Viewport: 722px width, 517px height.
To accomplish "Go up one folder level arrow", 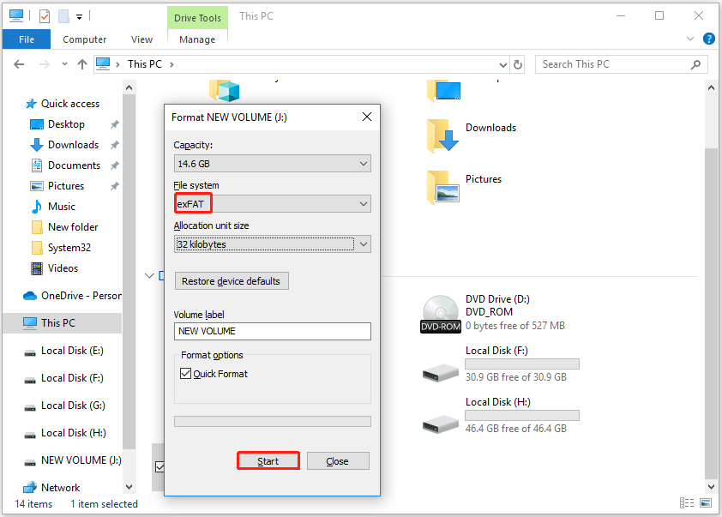I will [x=82, y=64].
